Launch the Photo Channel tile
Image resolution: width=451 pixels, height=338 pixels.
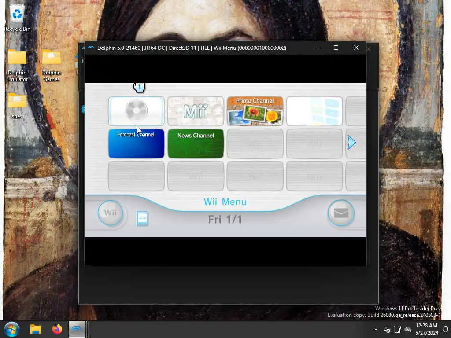pyautogui.click(x=255, y=111)
